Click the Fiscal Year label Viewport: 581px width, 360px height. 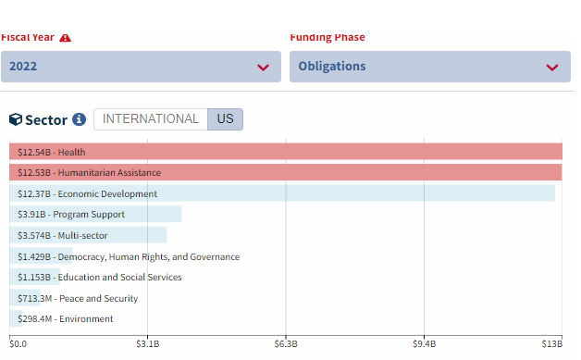coord(28,37)
